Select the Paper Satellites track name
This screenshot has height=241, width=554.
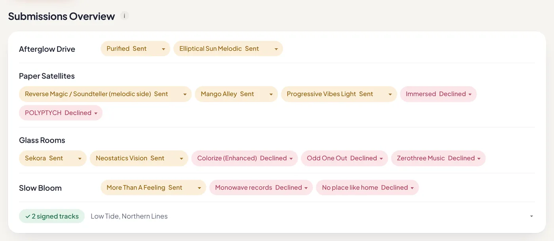pyautogui.click(x=47, y=76)
